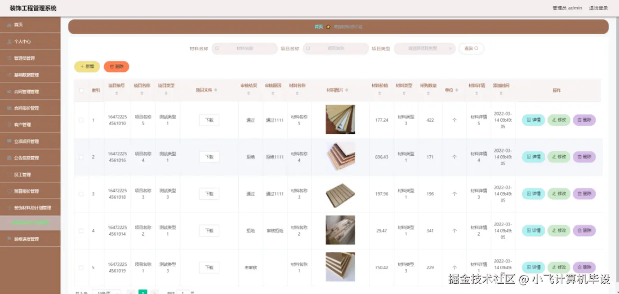Expand the 管理员管理 sidebar menu

(30, 58)
